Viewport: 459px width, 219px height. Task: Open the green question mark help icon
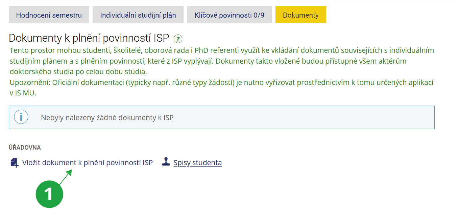[178, 39]
